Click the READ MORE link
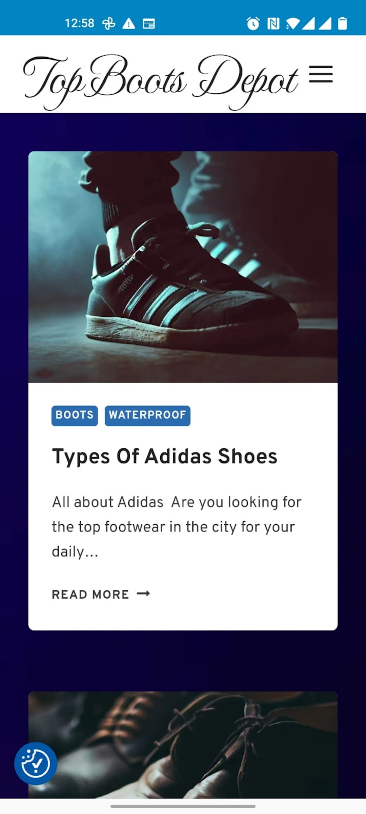 tap(90, 594)
